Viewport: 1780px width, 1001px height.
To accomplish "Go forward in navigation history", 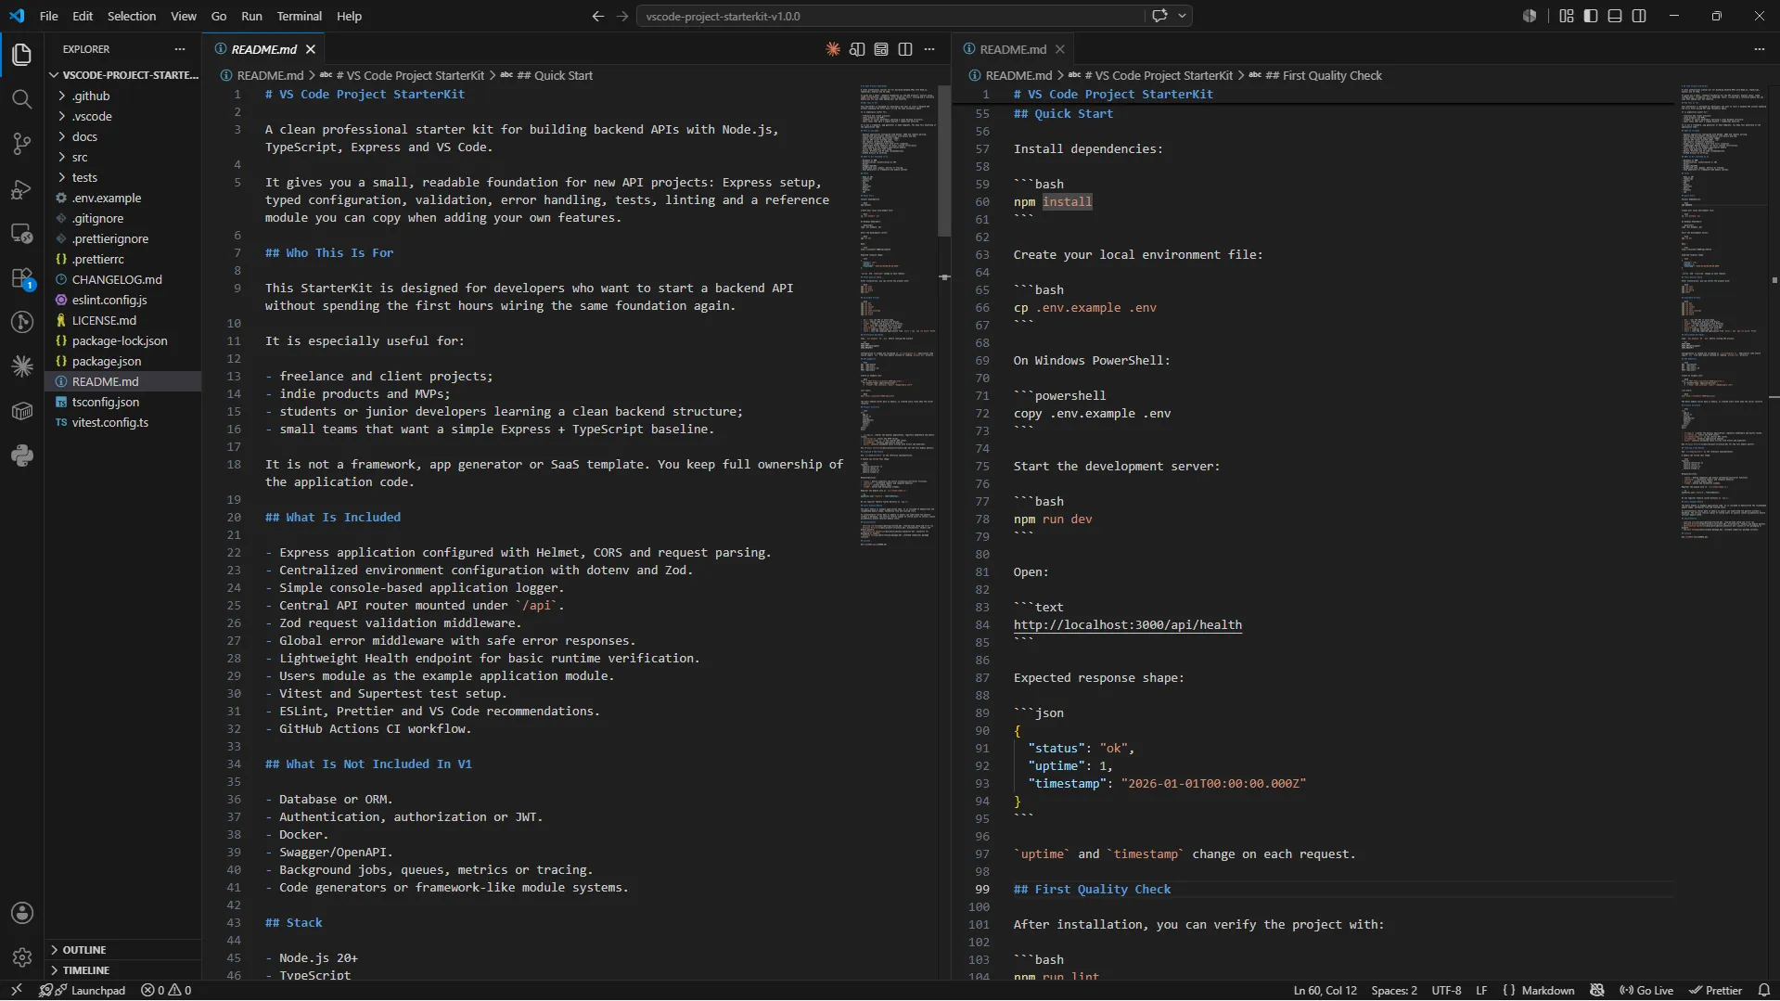I will pyautogui.click(x=622, y=16).
